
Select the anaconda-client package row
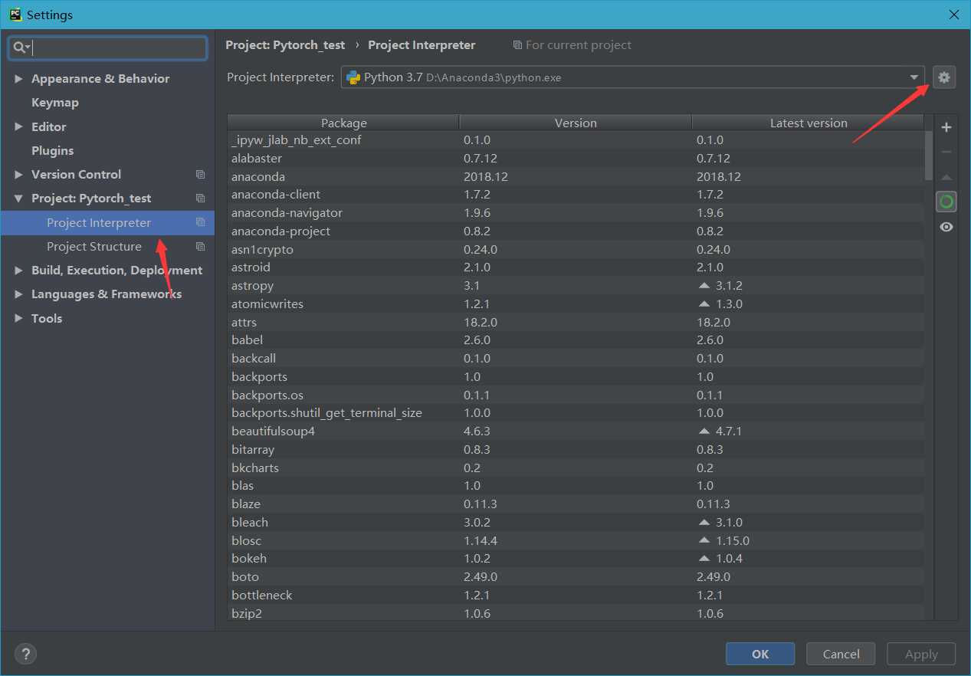(x=576, y=194)
